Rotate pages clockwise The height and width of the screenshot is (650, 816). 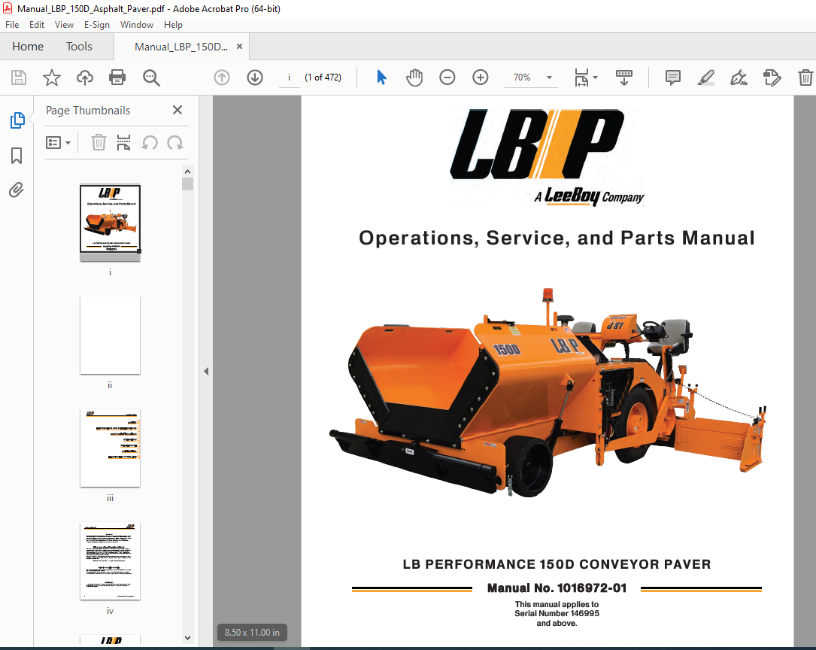(175, 142)
